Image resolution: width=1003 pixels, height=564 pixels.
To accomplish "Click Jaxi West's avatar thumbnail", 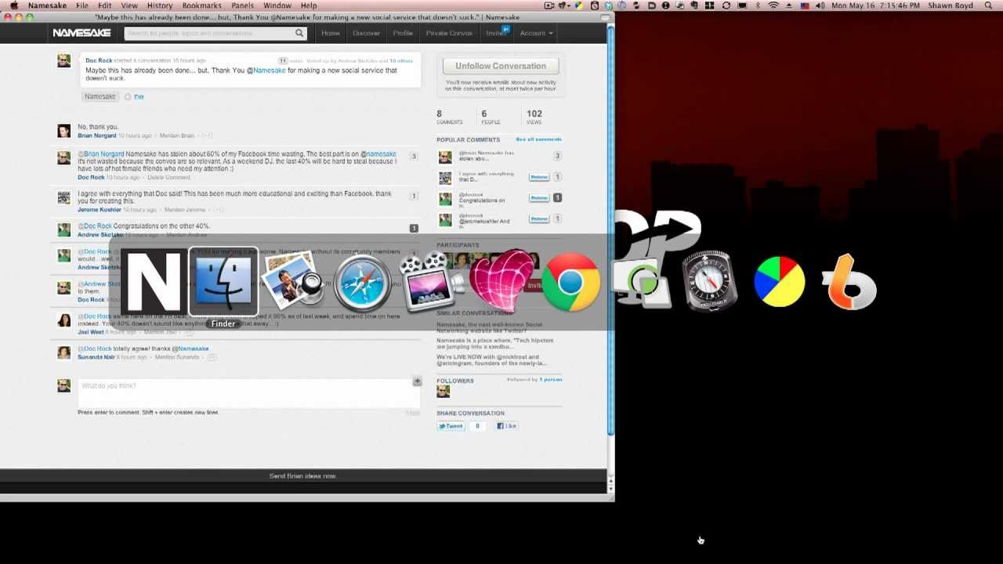I will (x=64, y=320).
